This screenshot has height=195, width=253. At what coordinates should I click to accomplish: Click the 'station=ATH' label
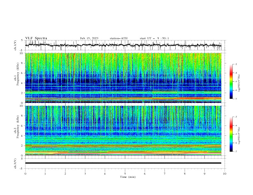119,38
